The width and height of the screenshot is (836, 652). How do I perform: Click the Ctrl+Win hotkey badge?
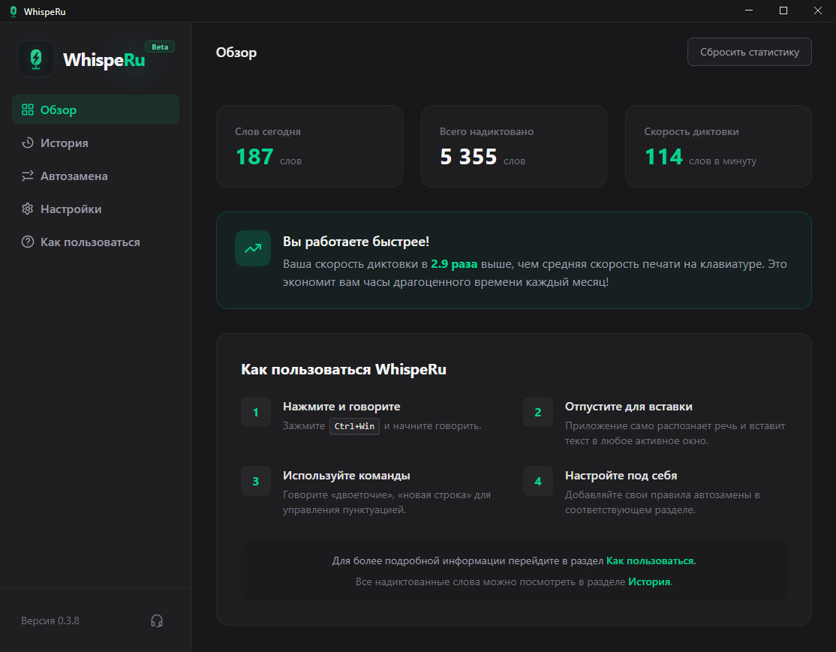click(x=354, y=426)
